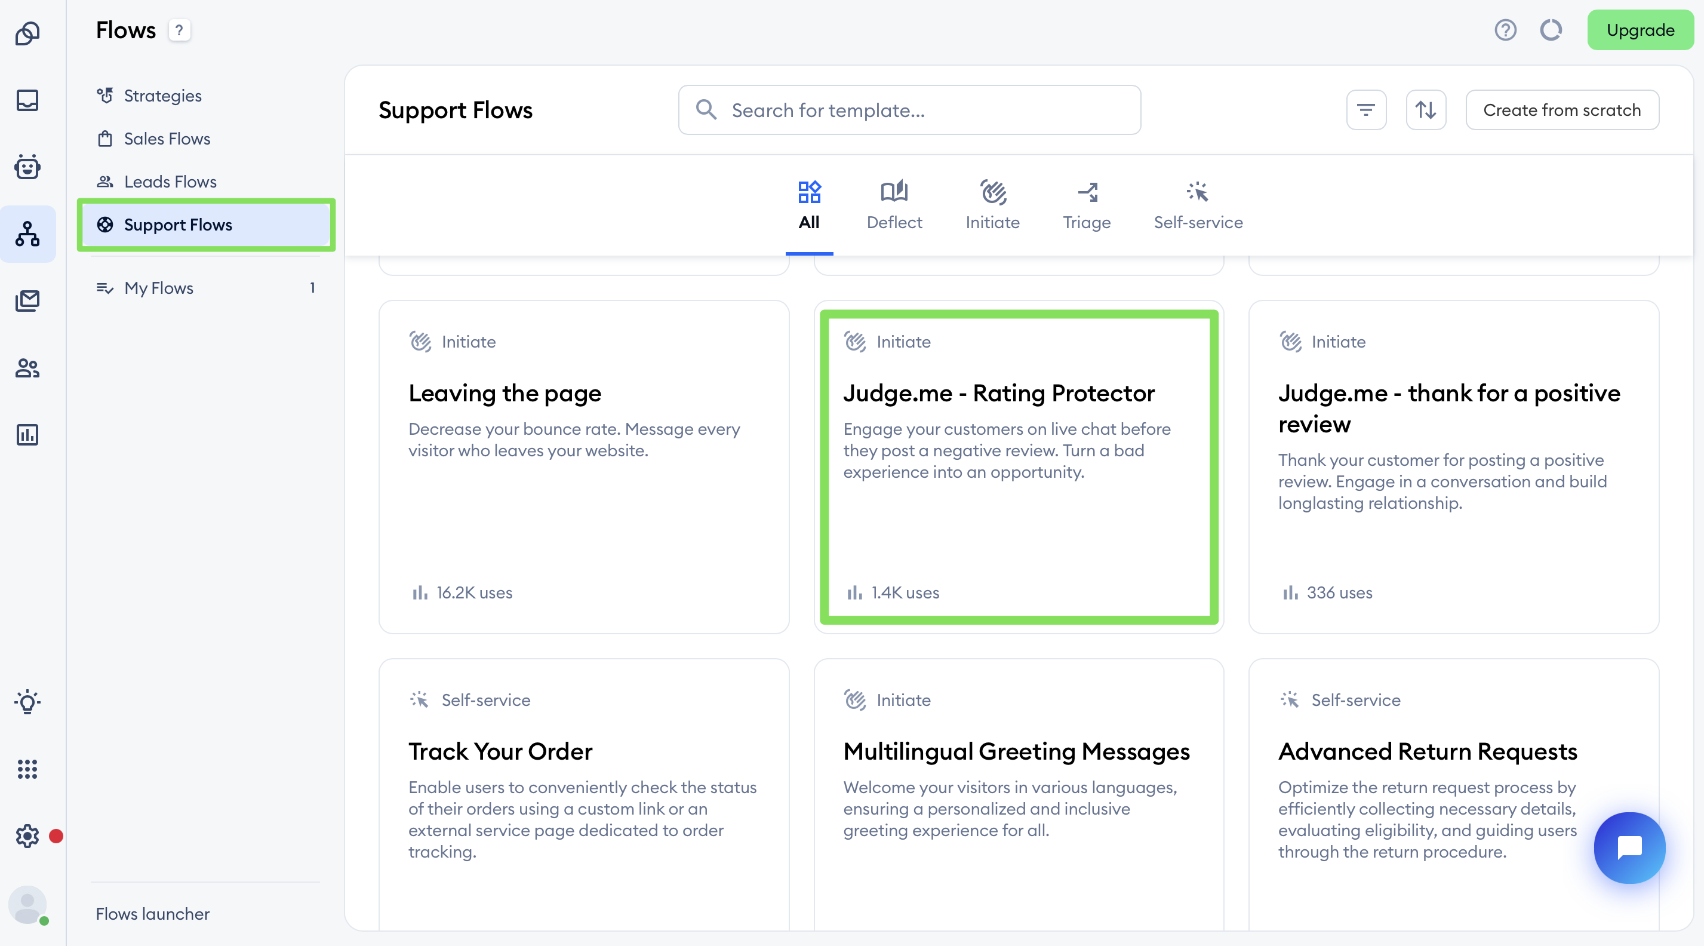This screenshot has width=1704, height=946.
Task: Click the My Flows list icon
Action: click(x=105, y=288)
